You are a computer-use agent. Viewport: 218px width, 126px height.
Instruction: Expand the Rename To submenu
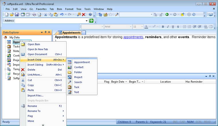63,111
